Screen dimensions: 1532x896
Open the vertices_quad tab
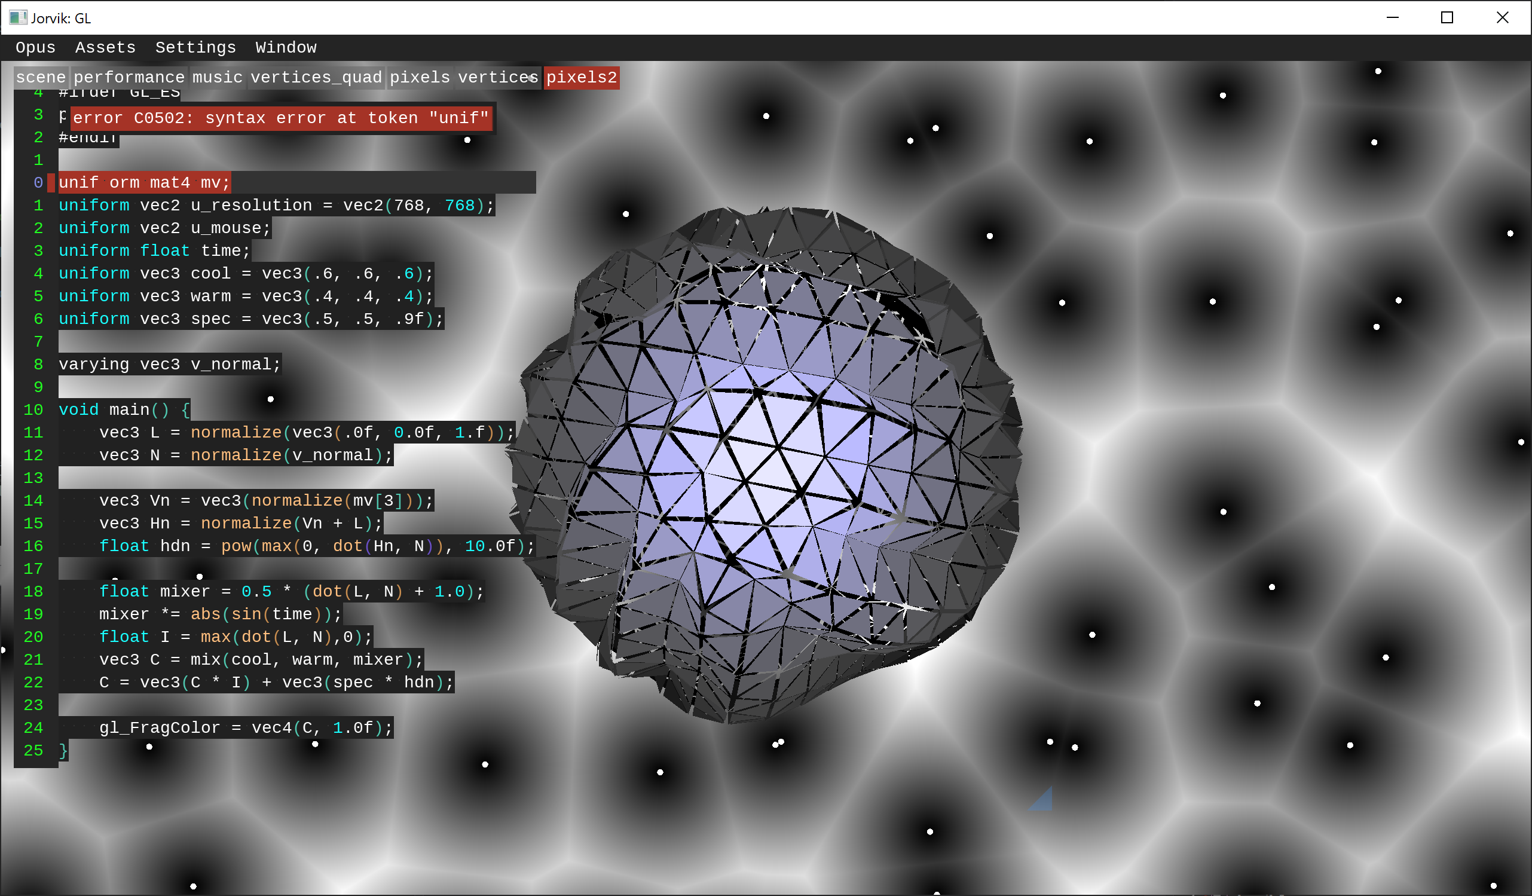[x=316, y=77]
